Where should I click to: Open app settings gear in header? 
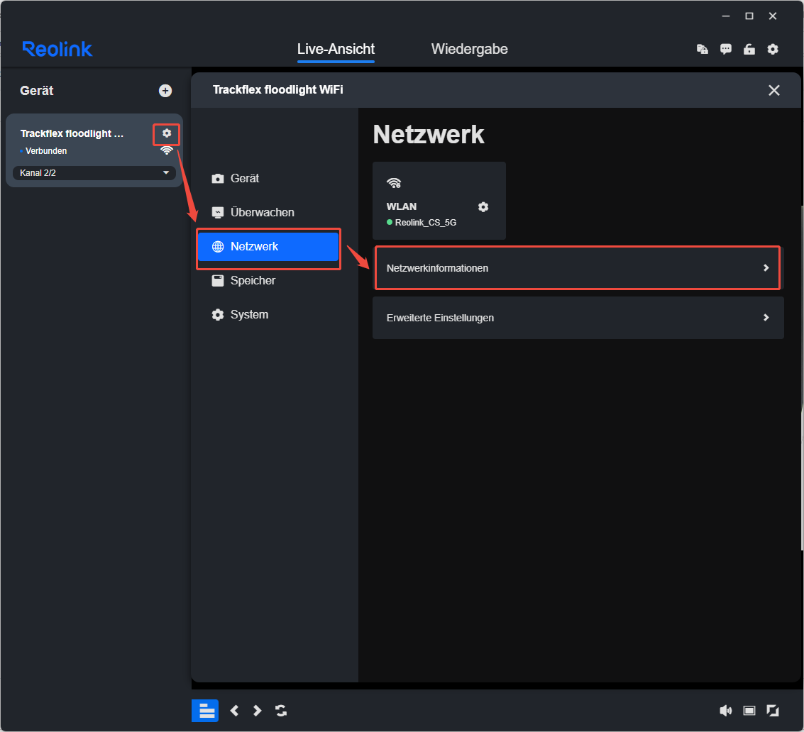[773, 49]
